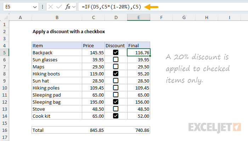Select column D header

click(x=116, y=18)
